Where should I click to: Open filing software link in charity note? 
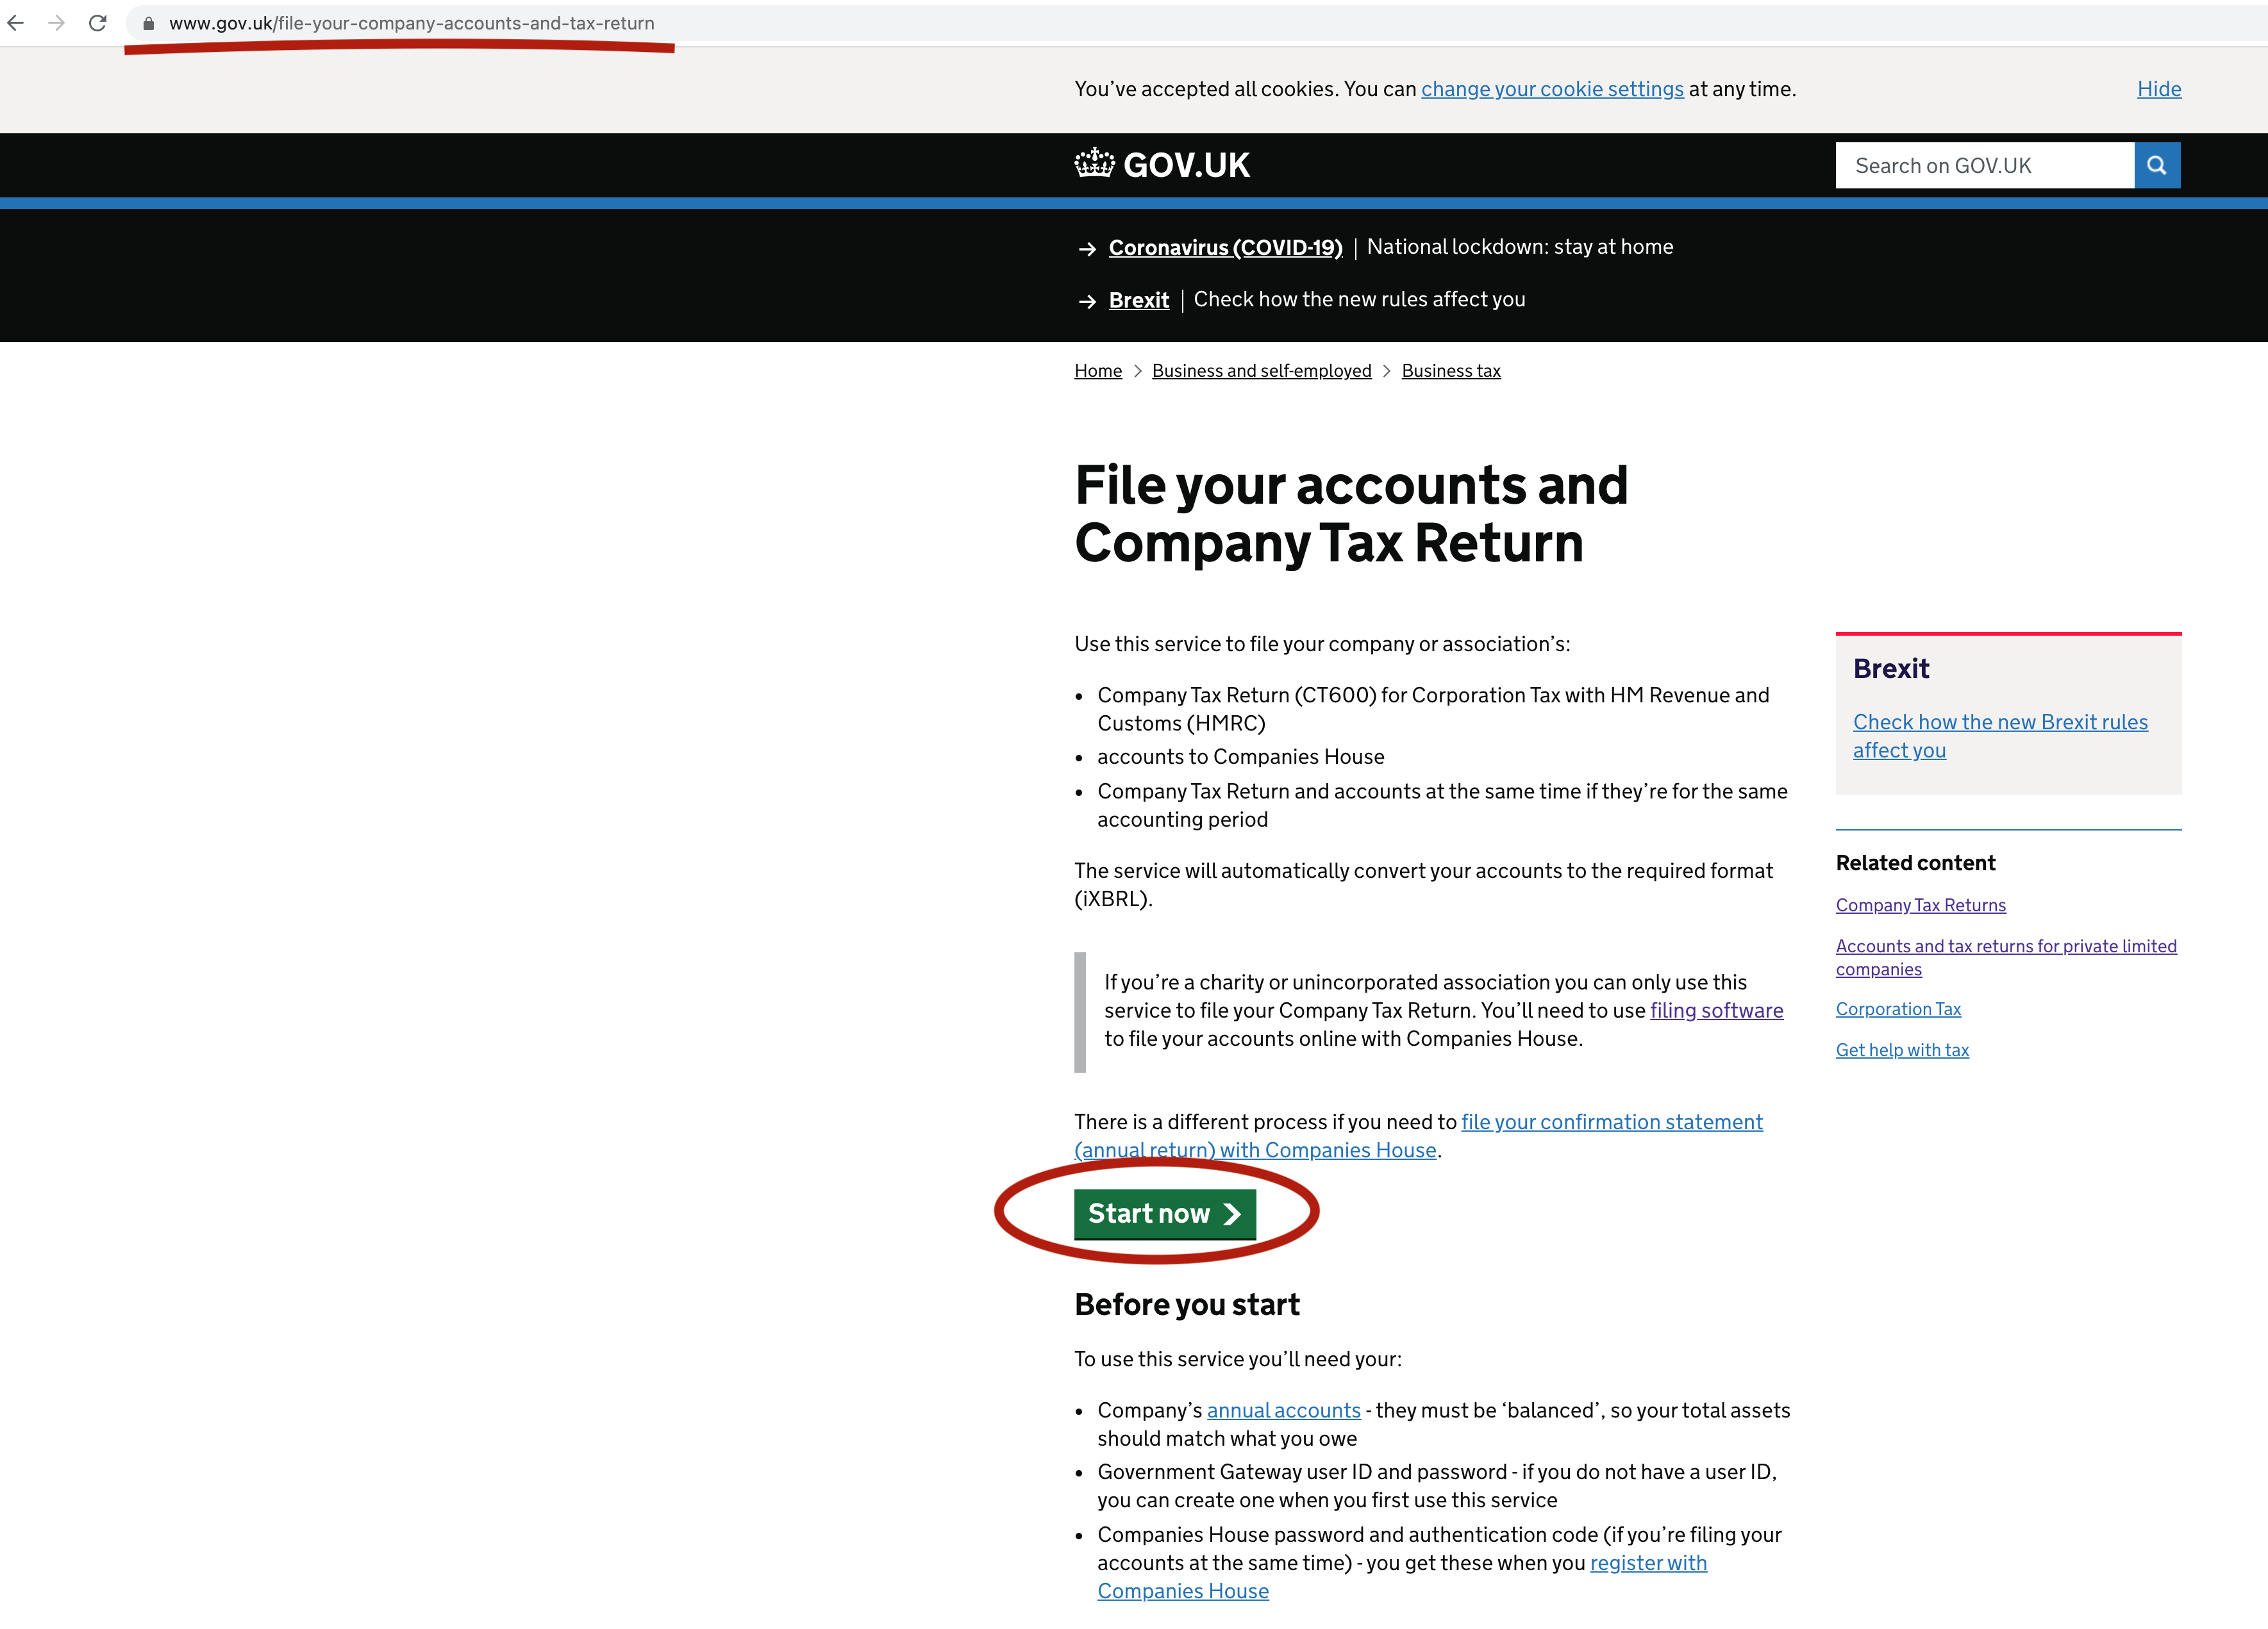coord(1716,1011)
